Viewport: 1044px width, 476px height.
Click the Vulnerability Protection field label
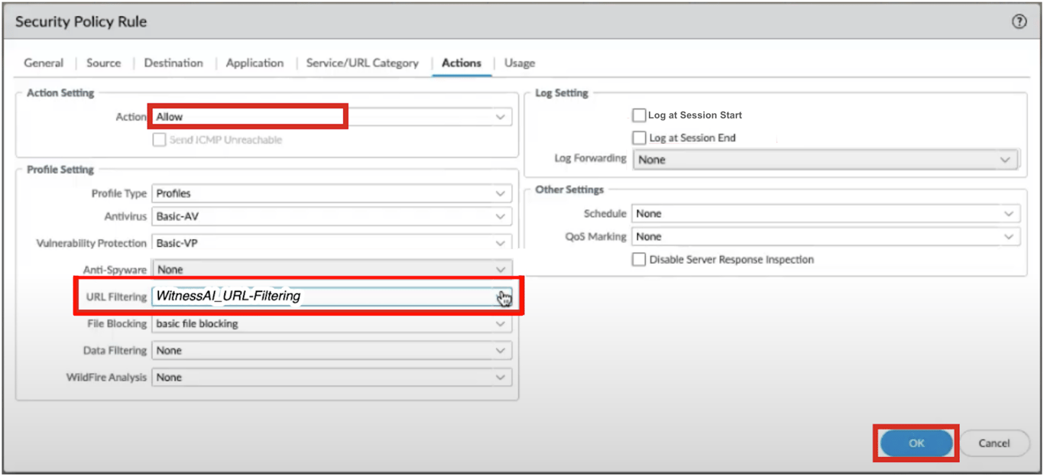(x=91, y=243)
